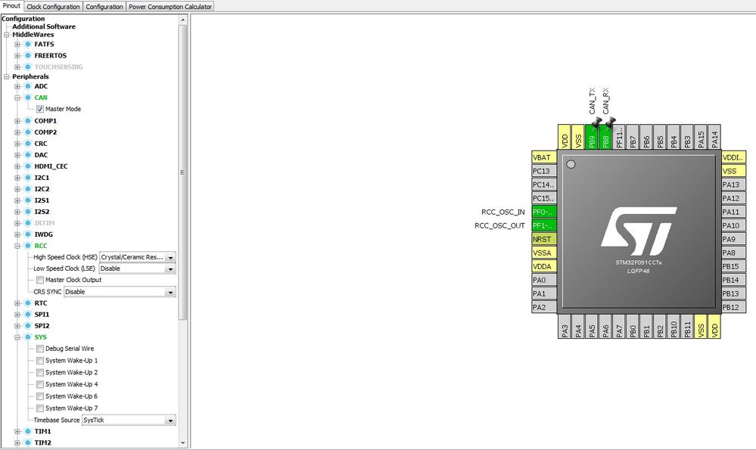Click the SPI2 gear icon
Image resolution: width=756 pixels, height=450 pixels.
[28, 326]
